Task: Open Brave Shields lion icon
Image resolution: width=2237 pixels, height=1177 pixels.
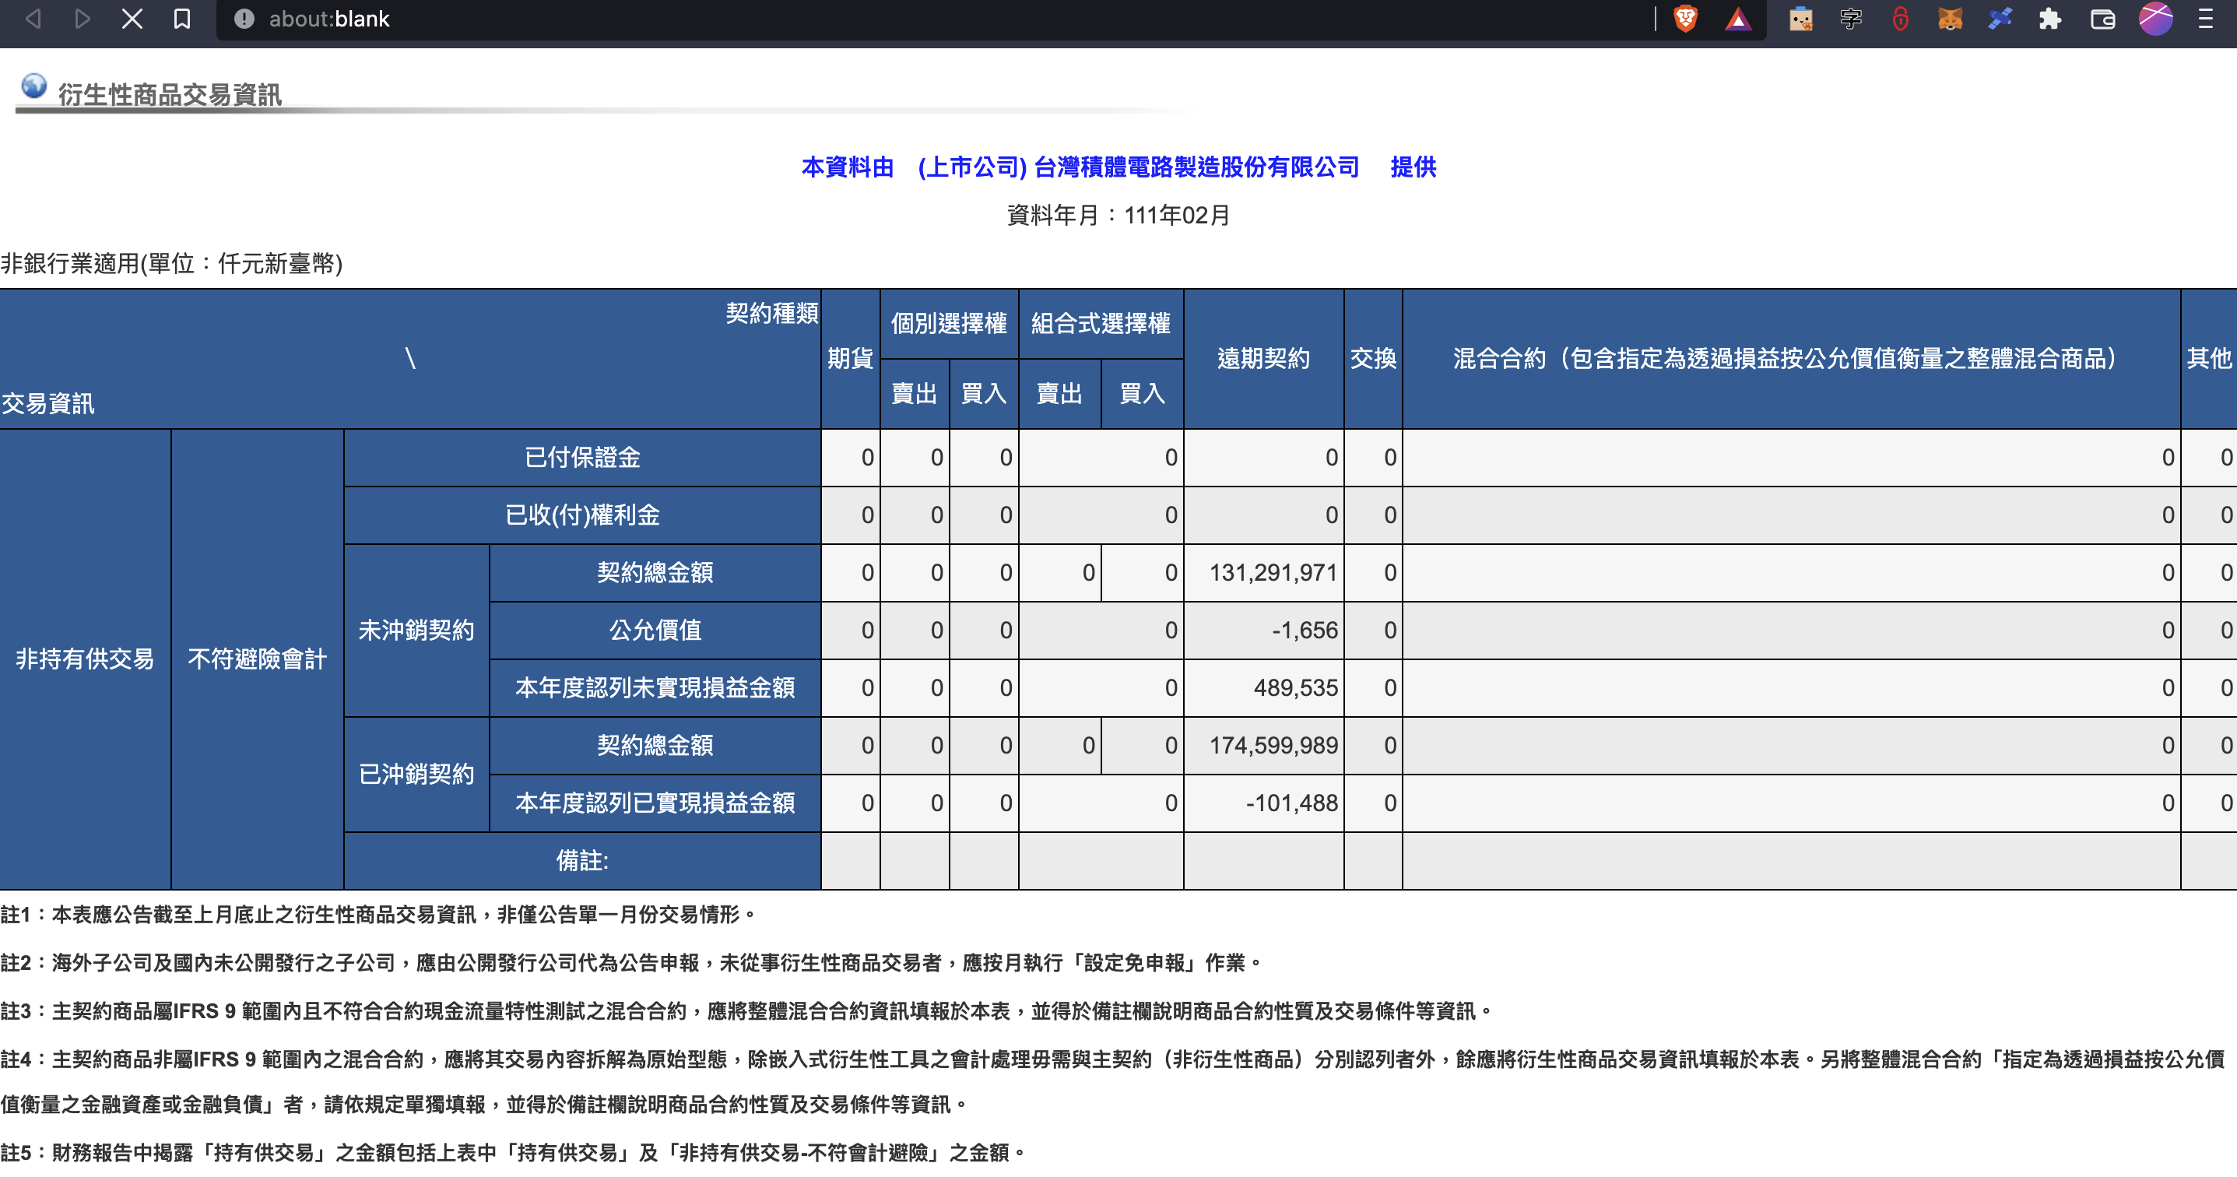Action: click(x=1686, y=18)
